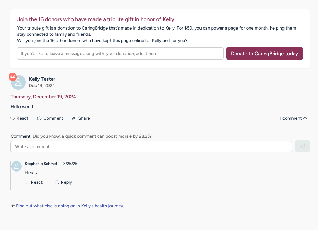Open the Thursday, December 19, 2024 link

pos(43,97)
